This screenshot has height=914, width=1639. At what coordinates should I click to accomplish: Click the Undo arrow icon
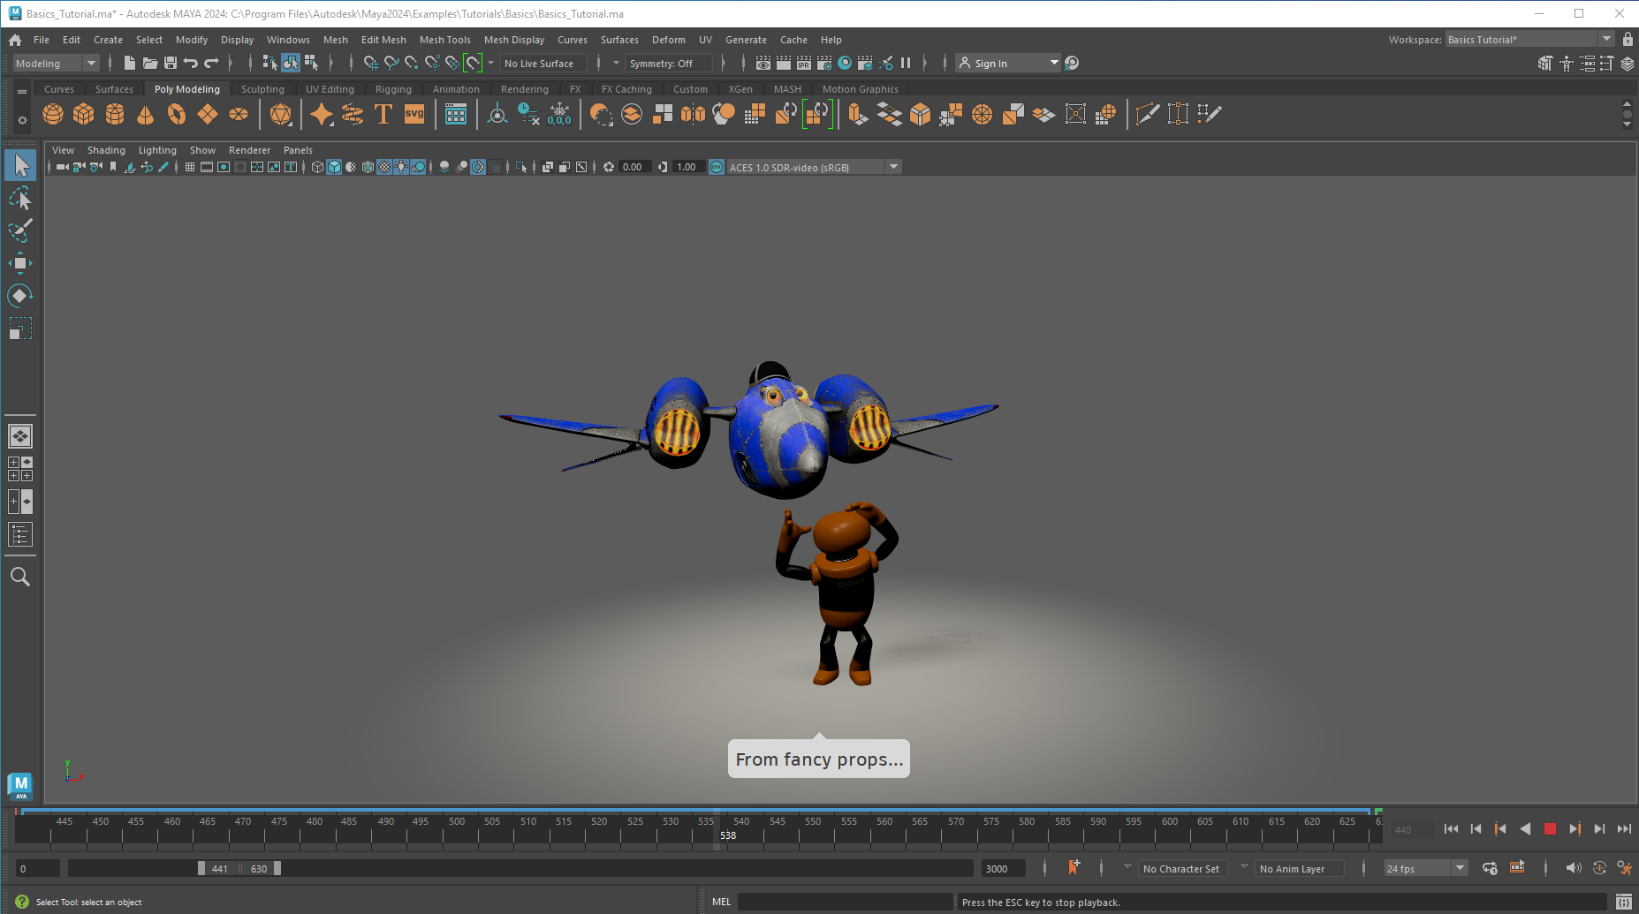[x=191, y=63]
